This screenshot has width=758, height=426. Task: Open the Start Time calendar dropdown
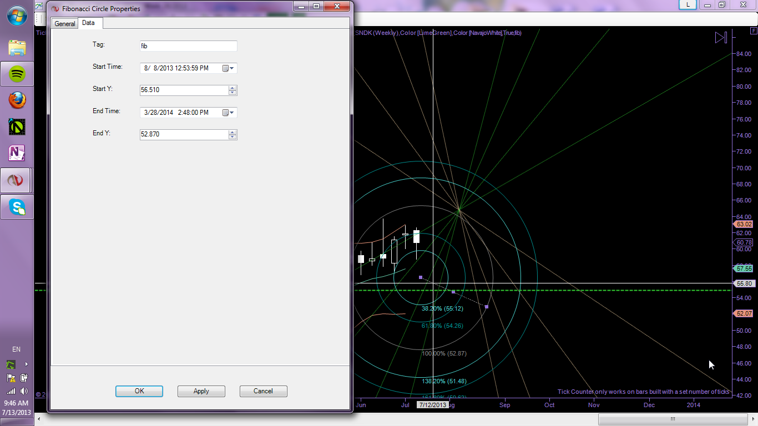click(229, 68)
